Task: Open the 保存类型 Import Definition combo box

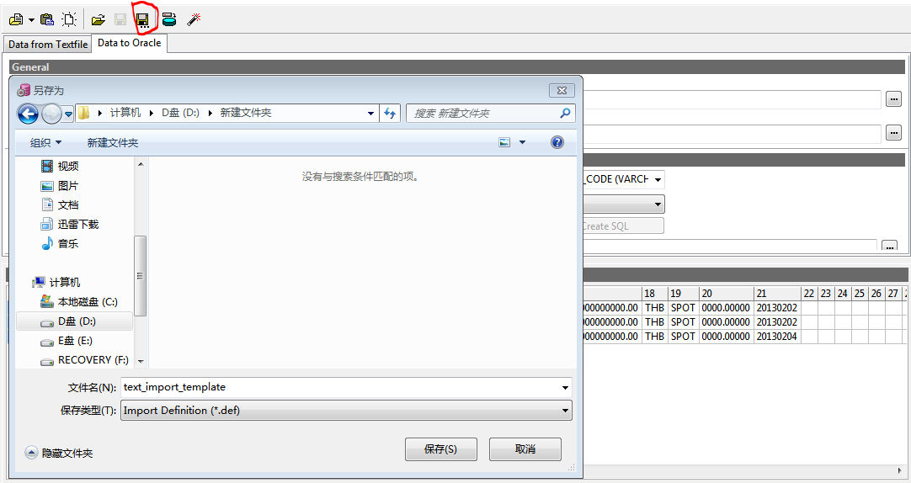Action: pyautogui.click(x=346, y=411)
